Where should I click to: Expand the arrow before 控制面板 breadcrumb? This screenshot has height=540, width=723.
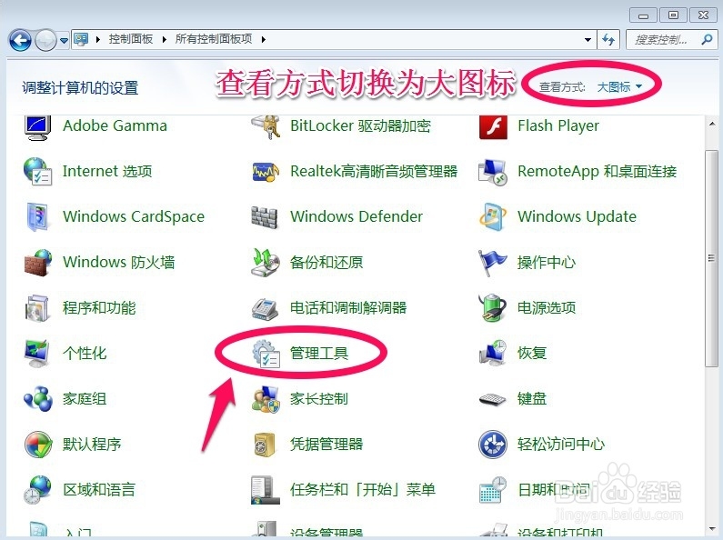97,39
